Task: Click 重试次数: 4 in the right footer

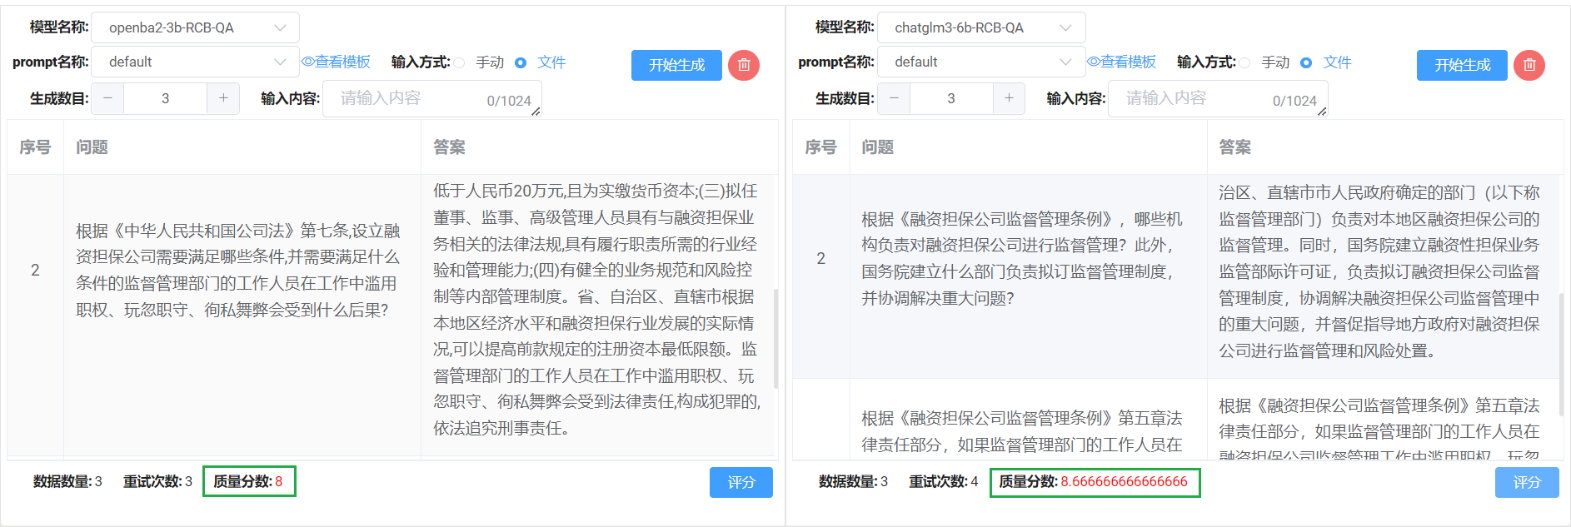Action: pos(943,481)
